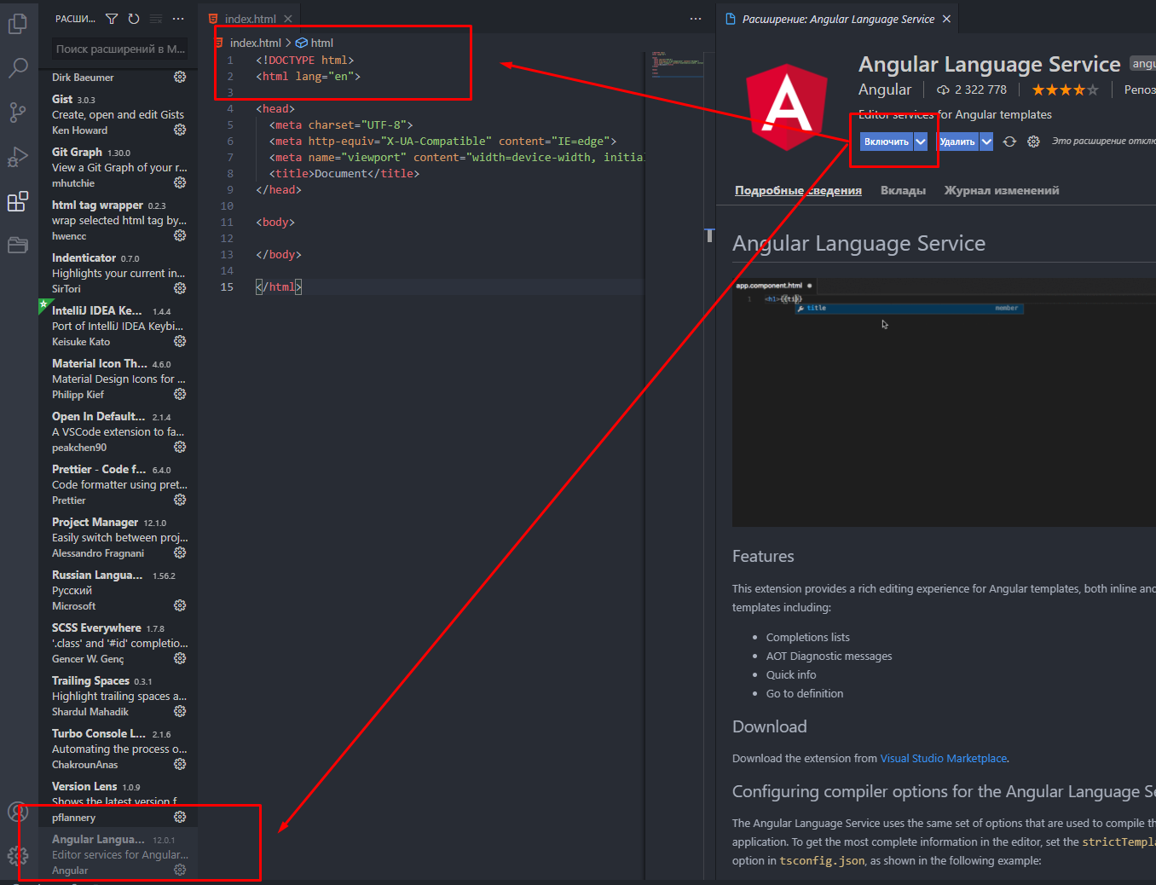Viewport: 1156px width, 885px height.
Task: Click the install count 2 322 778
Action: coord(971,90)
